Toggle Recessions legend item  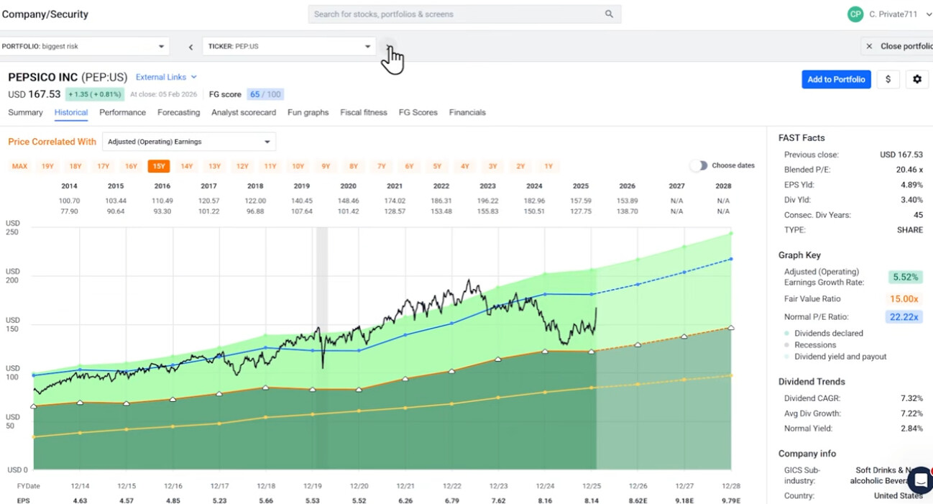(x=814, y=345)
